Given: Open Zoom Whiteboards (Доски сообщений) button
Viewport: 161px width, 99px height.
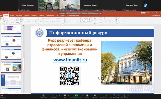Looking at the screenshot, I should (x=114, y=96).
